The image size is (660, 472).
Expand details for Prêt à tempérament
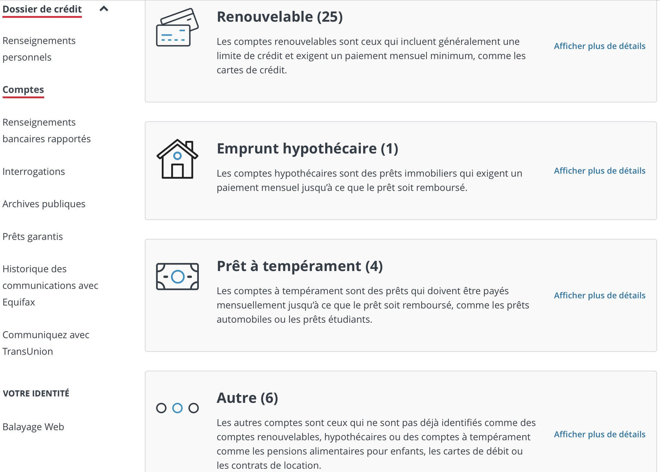(x=599, y=295)
